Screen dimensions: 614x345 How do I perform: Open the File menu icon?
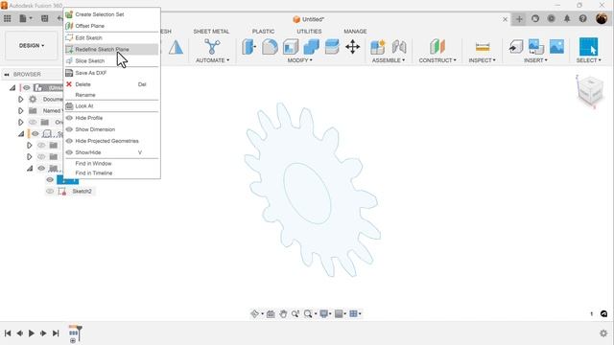pos(25,18)
